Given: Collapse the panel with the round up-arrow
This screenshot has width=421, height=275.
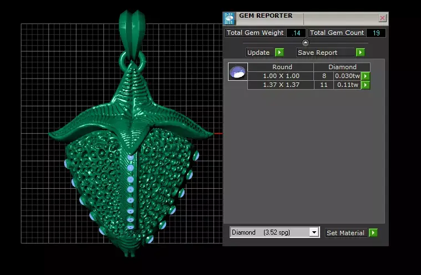Looking at the screenshot, I should point(305,42).
